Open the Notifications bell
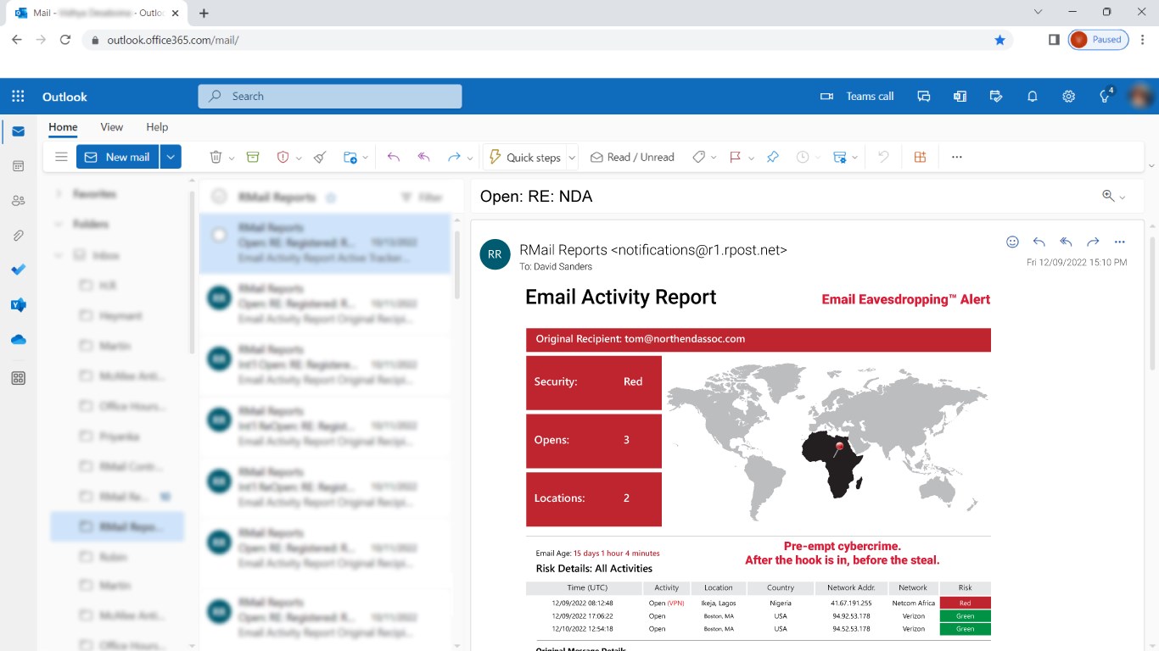This screenshot has width=1159, height=651. [1033, 97]
